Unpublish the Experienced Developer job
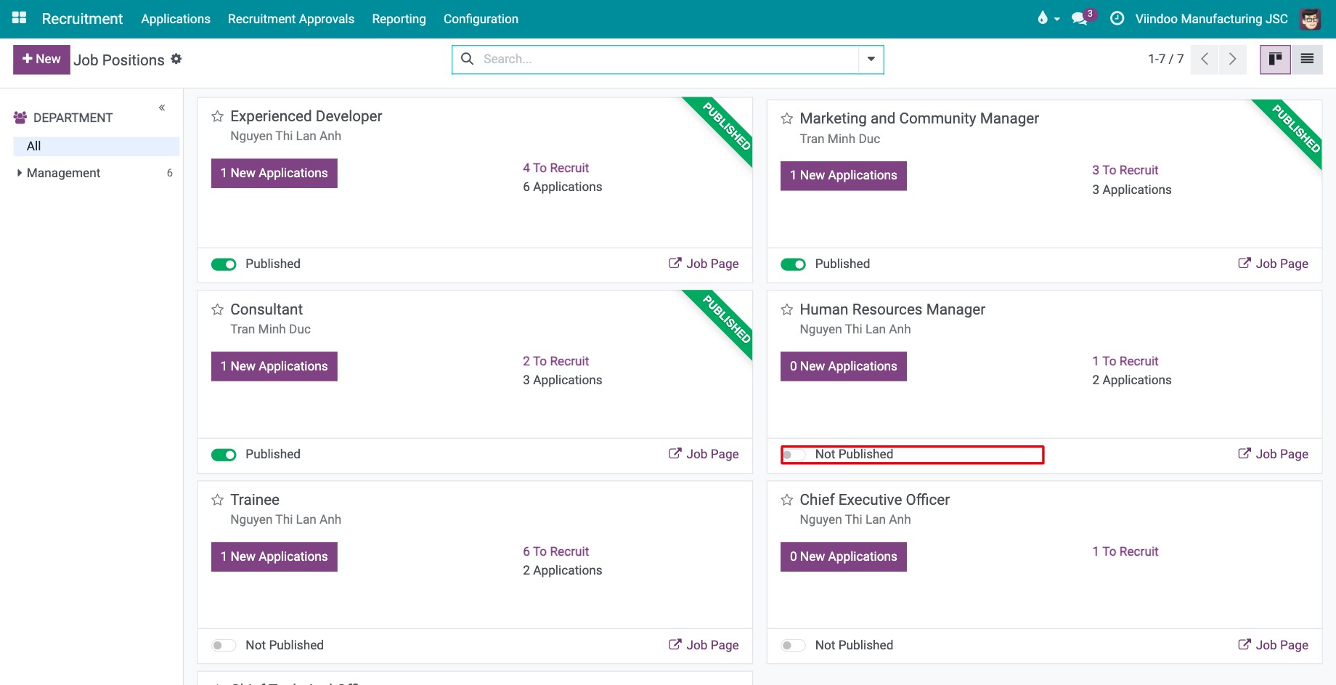The image size is (1336, 685). tap(224, 264)
